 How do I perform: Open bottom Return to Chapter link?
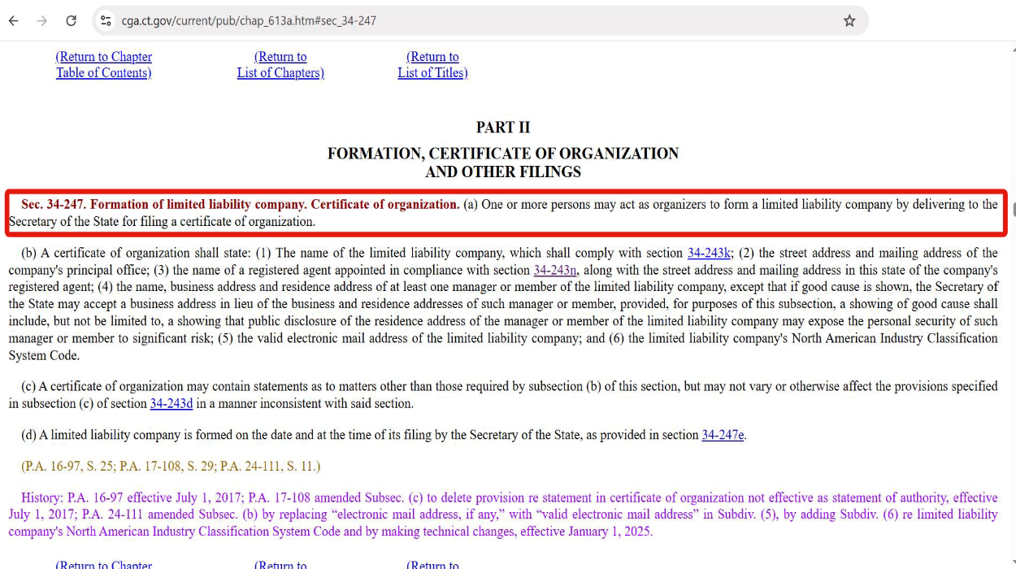[103, 564]
